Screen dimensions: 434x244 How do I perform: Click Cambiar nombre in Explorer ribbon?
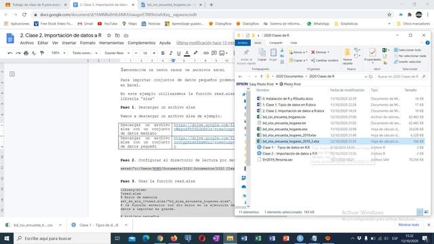[324, 60]
